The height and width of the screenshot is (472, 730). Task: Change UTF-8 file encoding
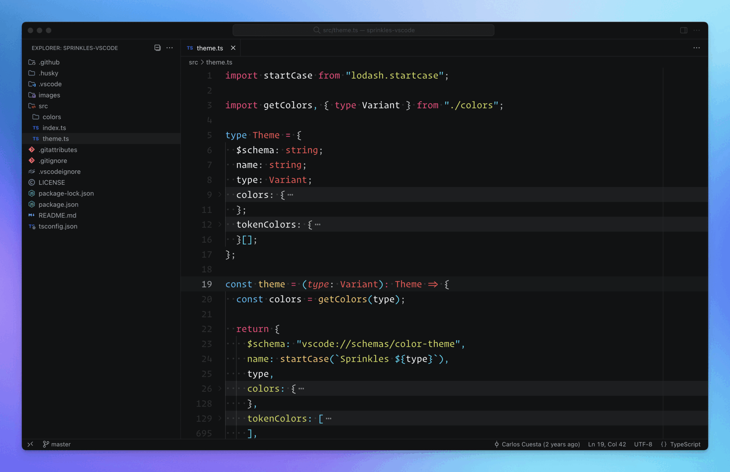pos(643,444)
